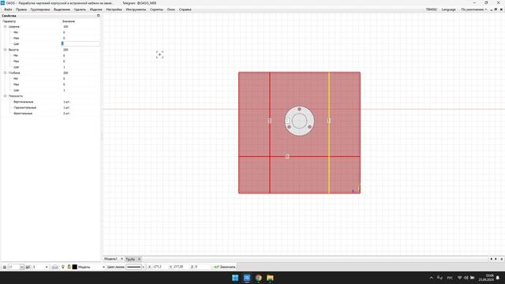505x284 pixels.
Task: Click the layers icon in bottom toolbar
Action: pyautogui.click(x=54, y=267)
